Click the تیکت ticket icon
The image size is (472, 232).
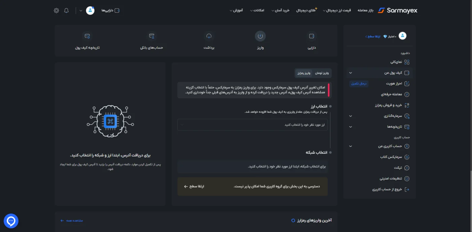407,168
